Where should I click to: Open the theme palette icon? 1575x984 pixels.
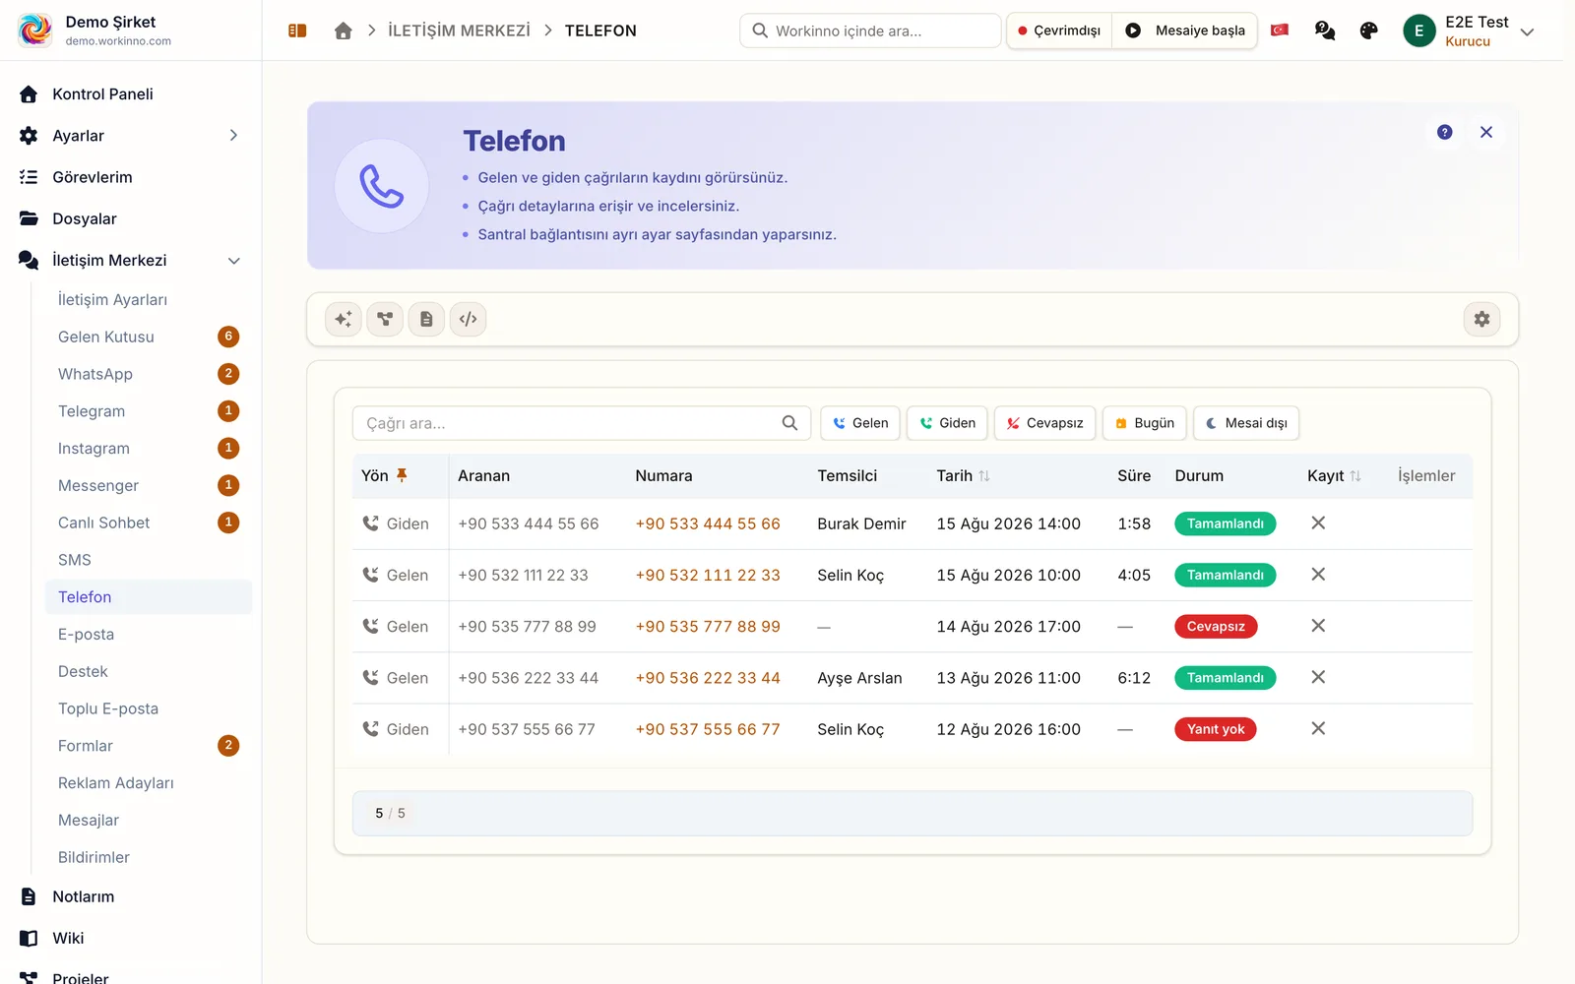[1368, 31]
